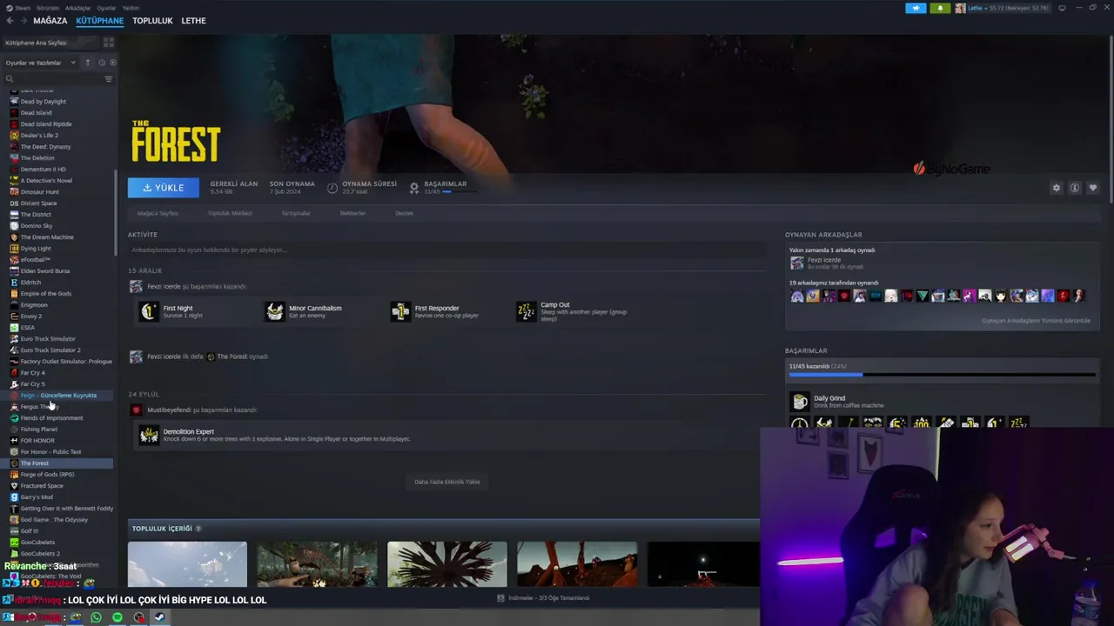Open the blue announcements megaphone button
The width and height of the screenshot is (1114, 626).
916,8
